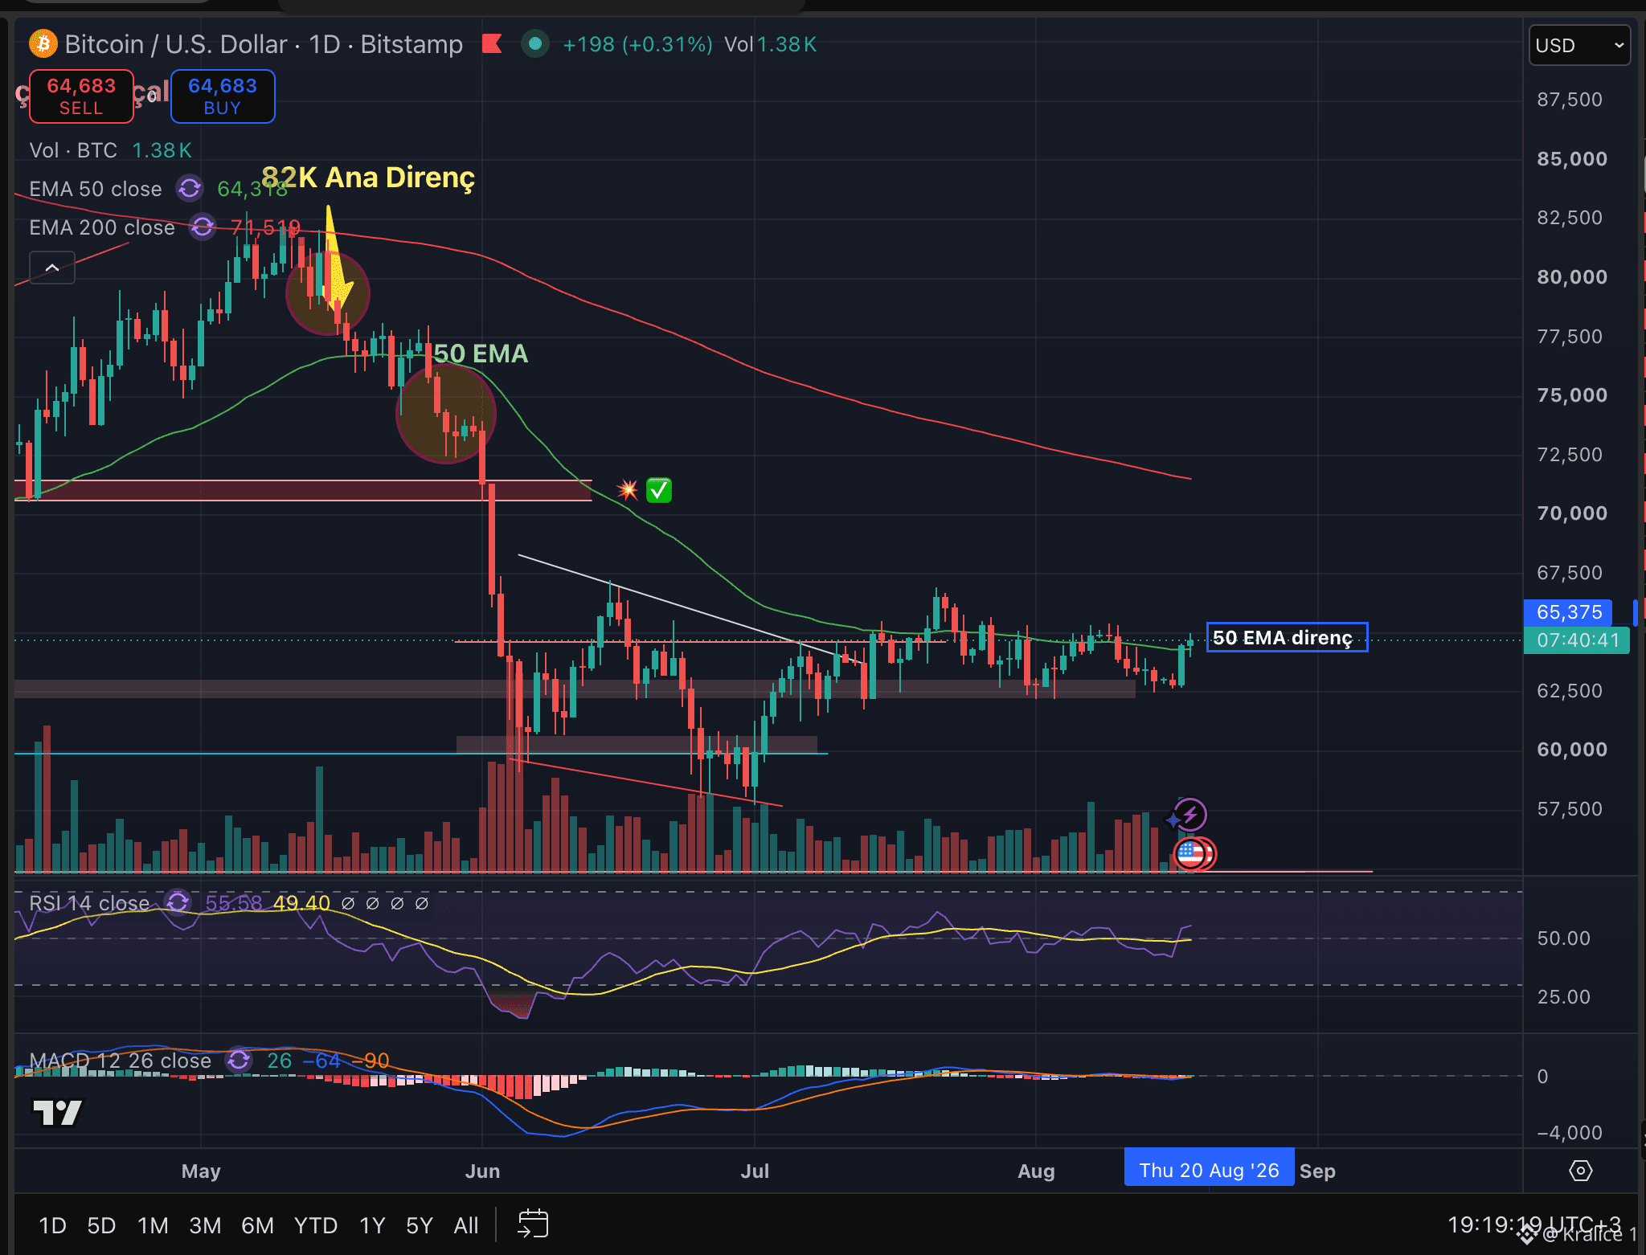1646x1255 pixels.
Task: Click the RSI 50.00 scale label
Action: [1563, 938]
